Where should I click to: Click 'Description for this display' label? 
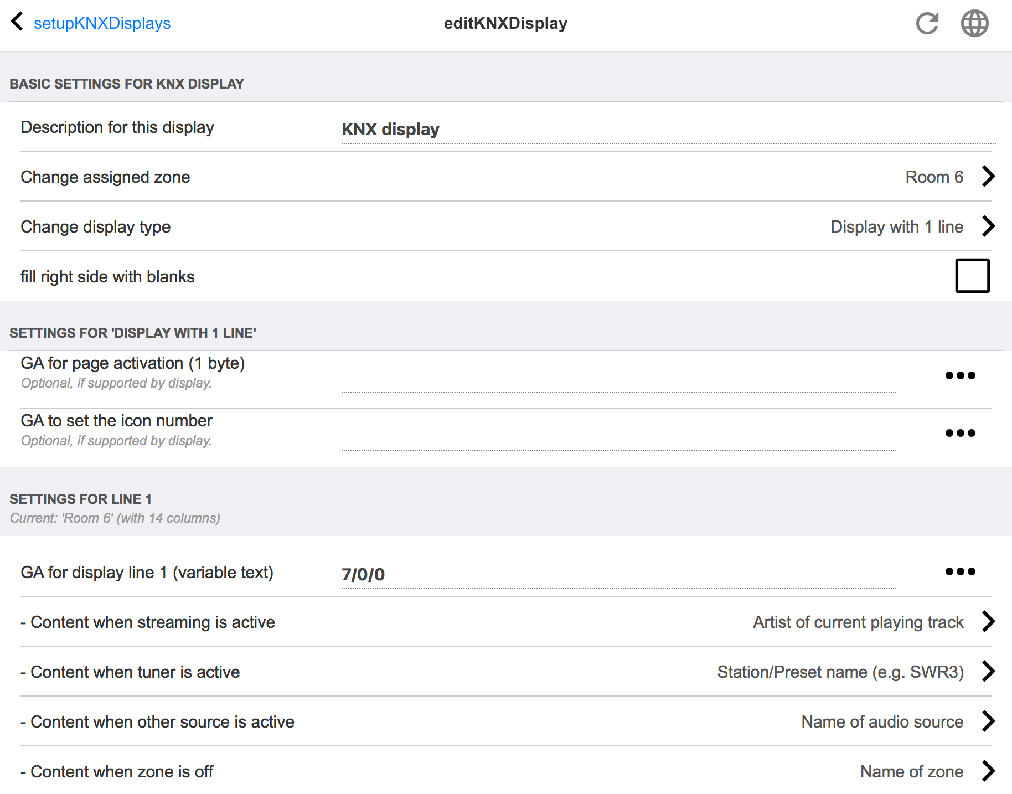[117, 127]
